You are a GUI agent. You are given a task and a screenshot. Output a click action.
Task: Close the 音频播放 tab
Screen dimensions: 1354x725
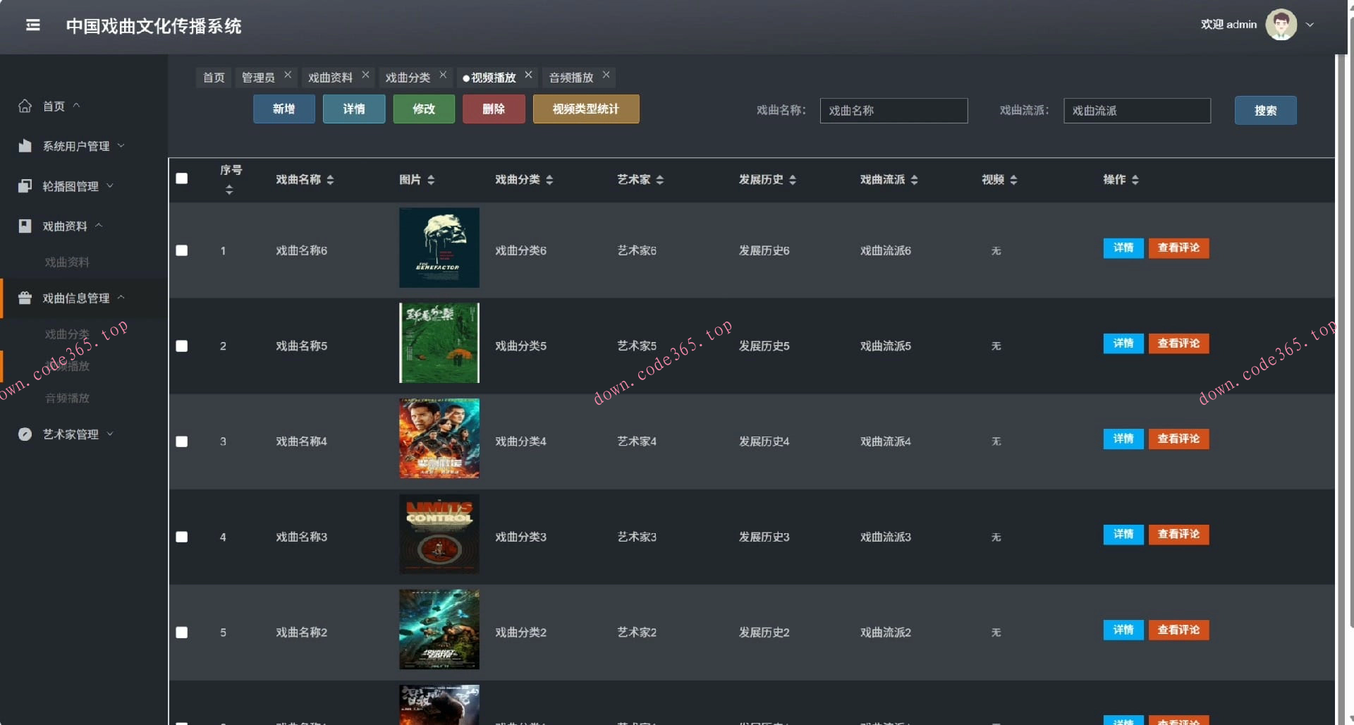click(606, 75)
